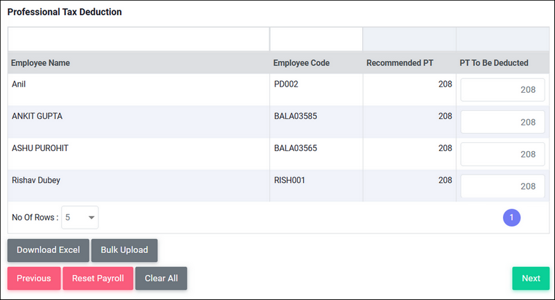Edit PT To Be Deducted for ANKIT GUPTA

(502, 122)
